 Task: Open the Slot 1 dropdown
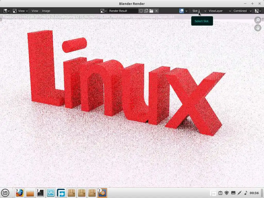199,11
